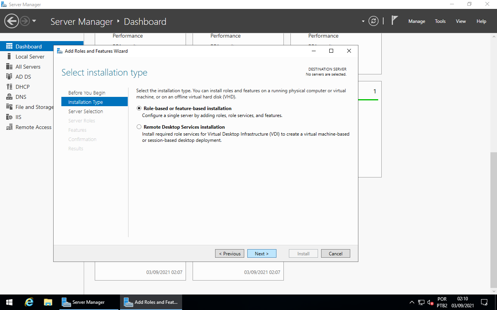Cancel the Add Roles and Features Wizard

click(335, 253)
